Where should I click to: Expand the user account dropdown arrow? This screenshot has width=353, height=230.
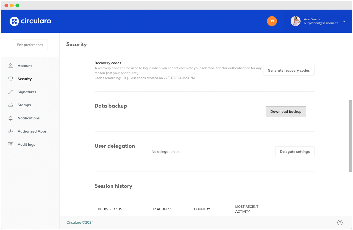point(344,21)
